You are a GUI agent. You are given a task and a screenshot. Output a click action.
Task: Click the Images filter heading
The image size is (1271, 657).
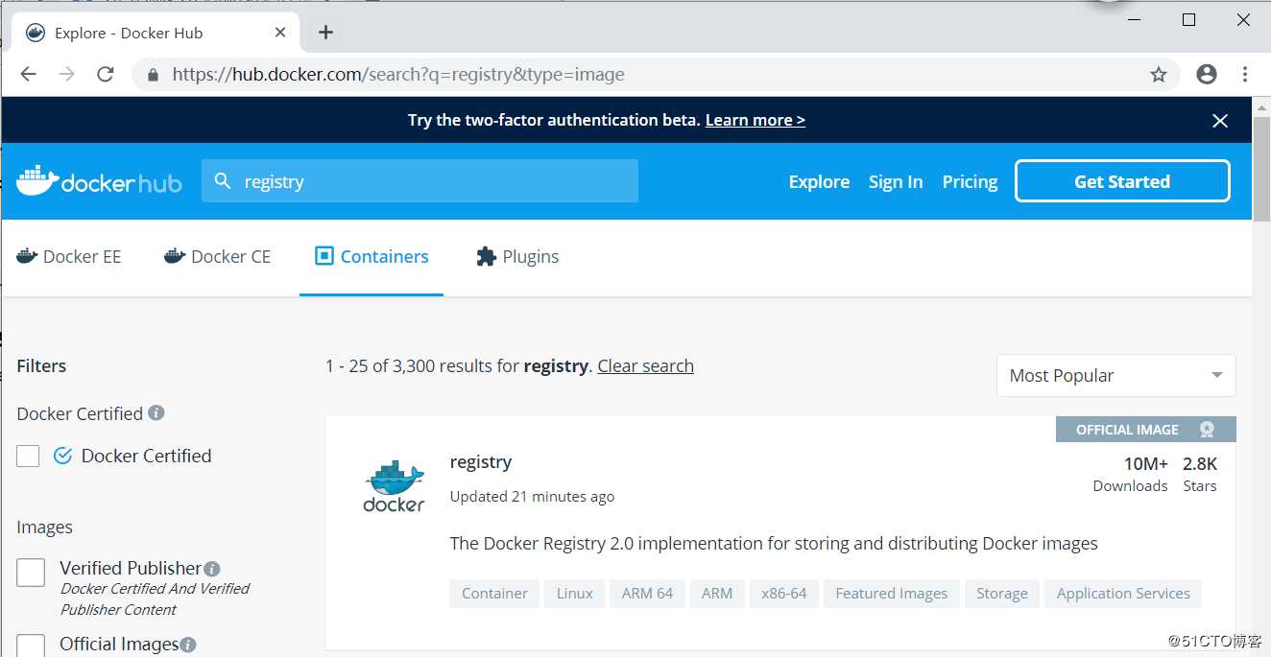[x=44, y=528]
